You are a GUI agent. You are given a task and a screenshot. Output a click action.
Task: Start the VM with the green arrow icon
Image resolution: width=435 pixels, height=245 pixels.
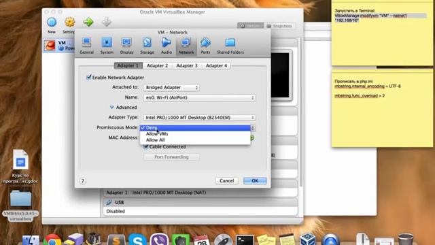point(88,22)
